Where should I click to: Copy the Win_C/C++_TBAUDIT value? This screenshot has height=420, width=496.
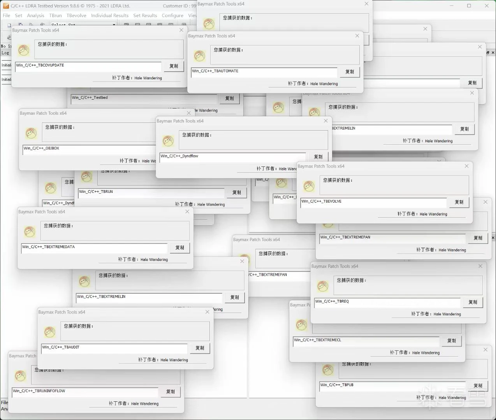(x=200, y=348)
